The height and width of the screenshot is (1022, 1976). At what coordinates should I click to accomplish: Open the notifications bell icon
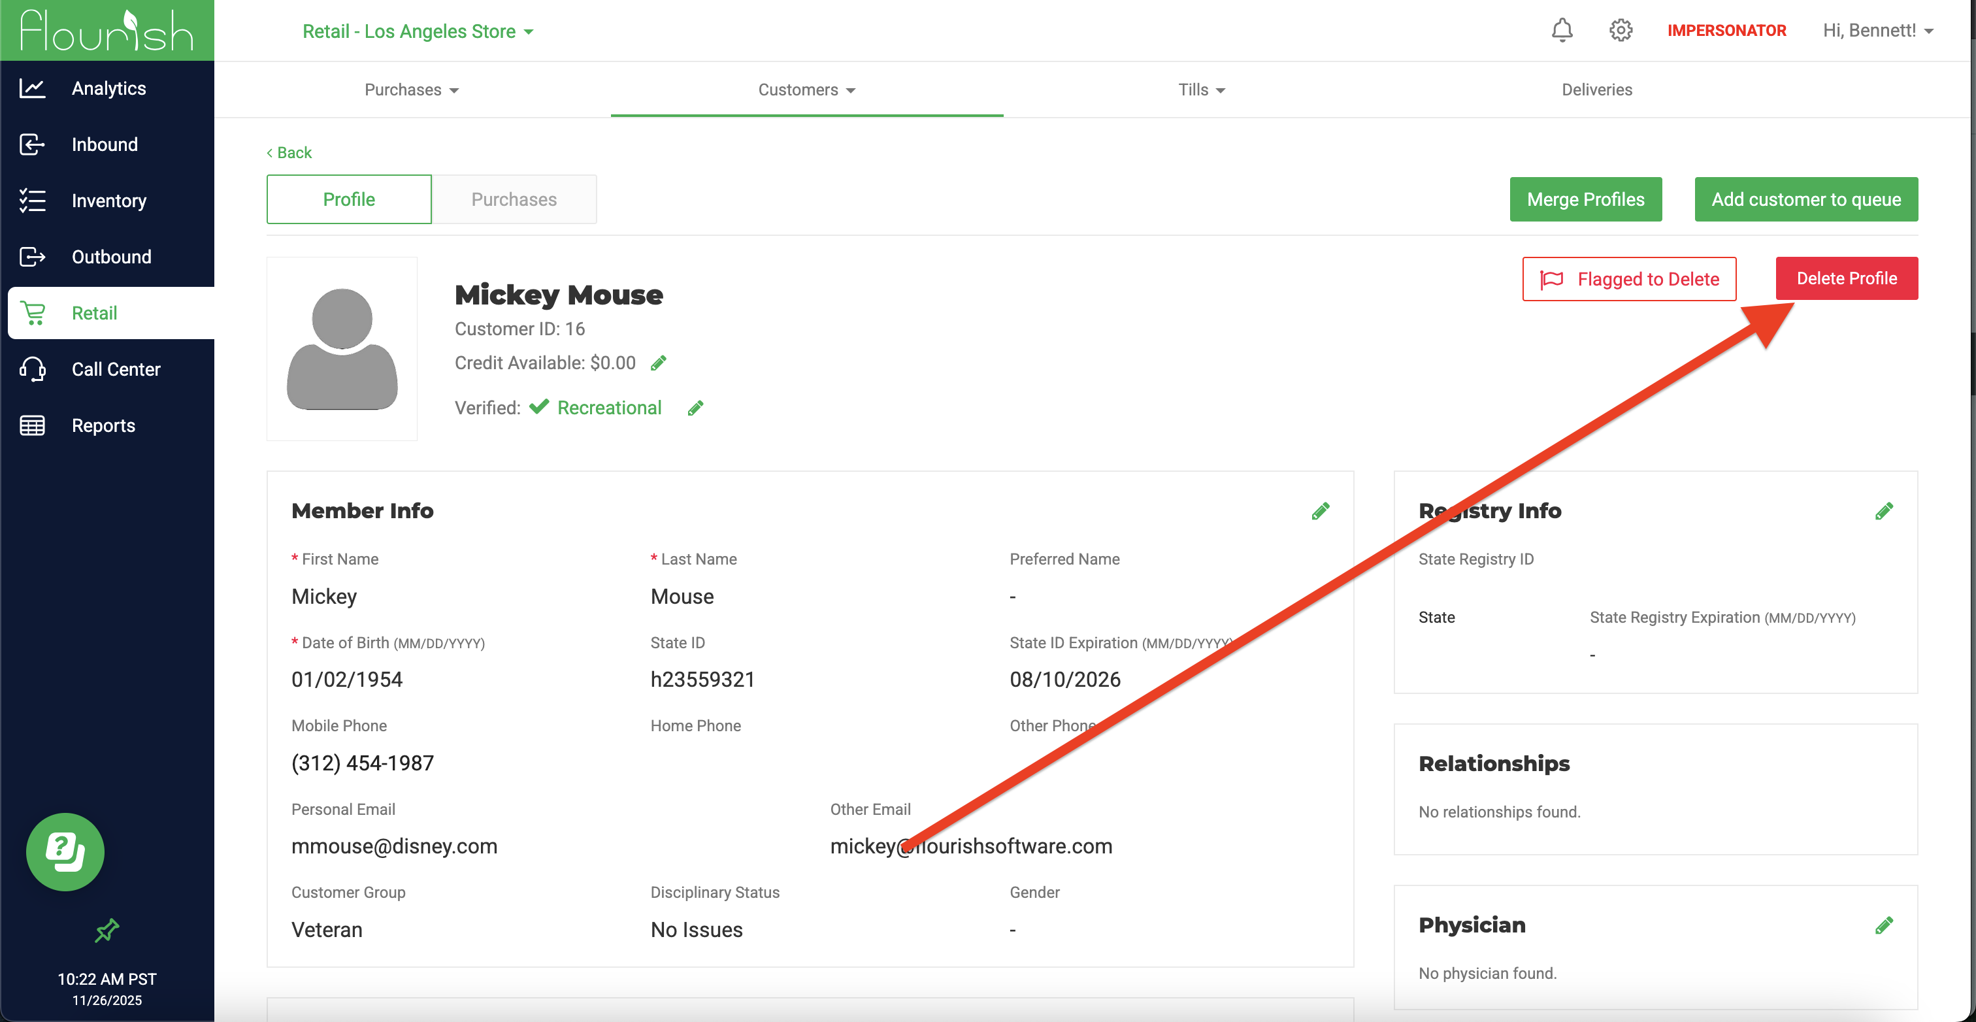pyautogui.click(x=1562, y=31)
